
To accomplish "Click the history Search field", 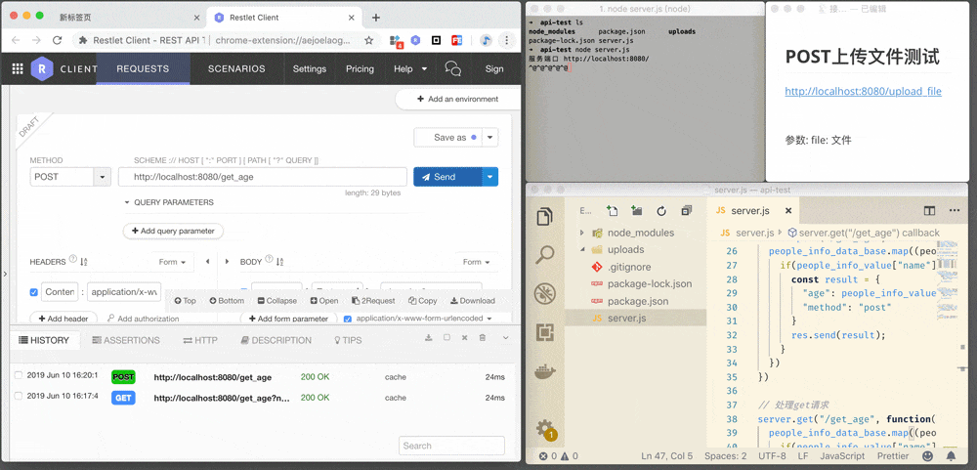I will 451,446.
